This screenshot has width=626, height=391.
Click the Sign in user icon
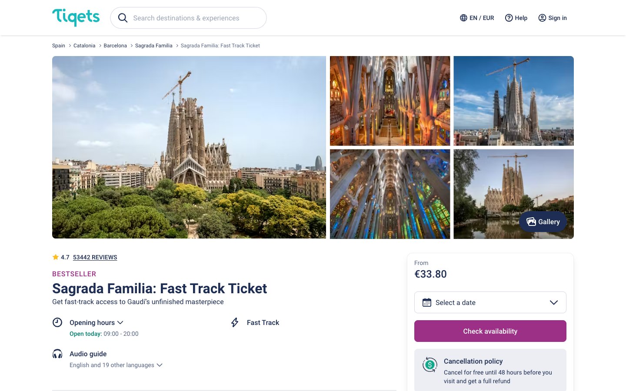pos(542,18)
